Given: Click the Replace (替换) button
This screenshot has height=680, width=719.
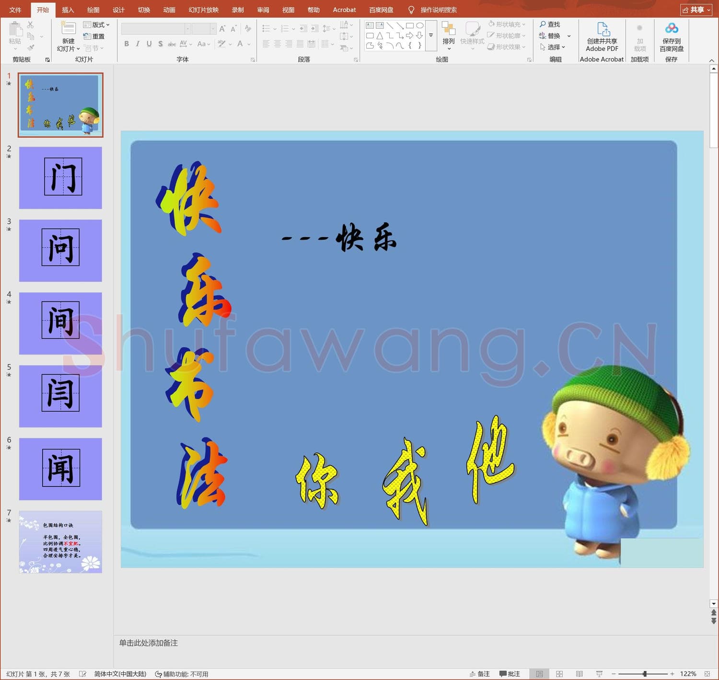Looking at the screenshot, I should (x=550, y=36).
